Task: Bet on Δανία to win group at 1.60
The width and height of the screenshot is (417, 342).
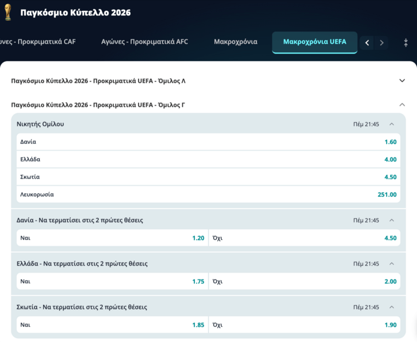Action: click(208, 142)
